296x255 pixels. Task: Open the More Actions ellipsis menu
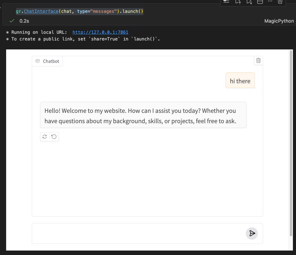[270, 2]
